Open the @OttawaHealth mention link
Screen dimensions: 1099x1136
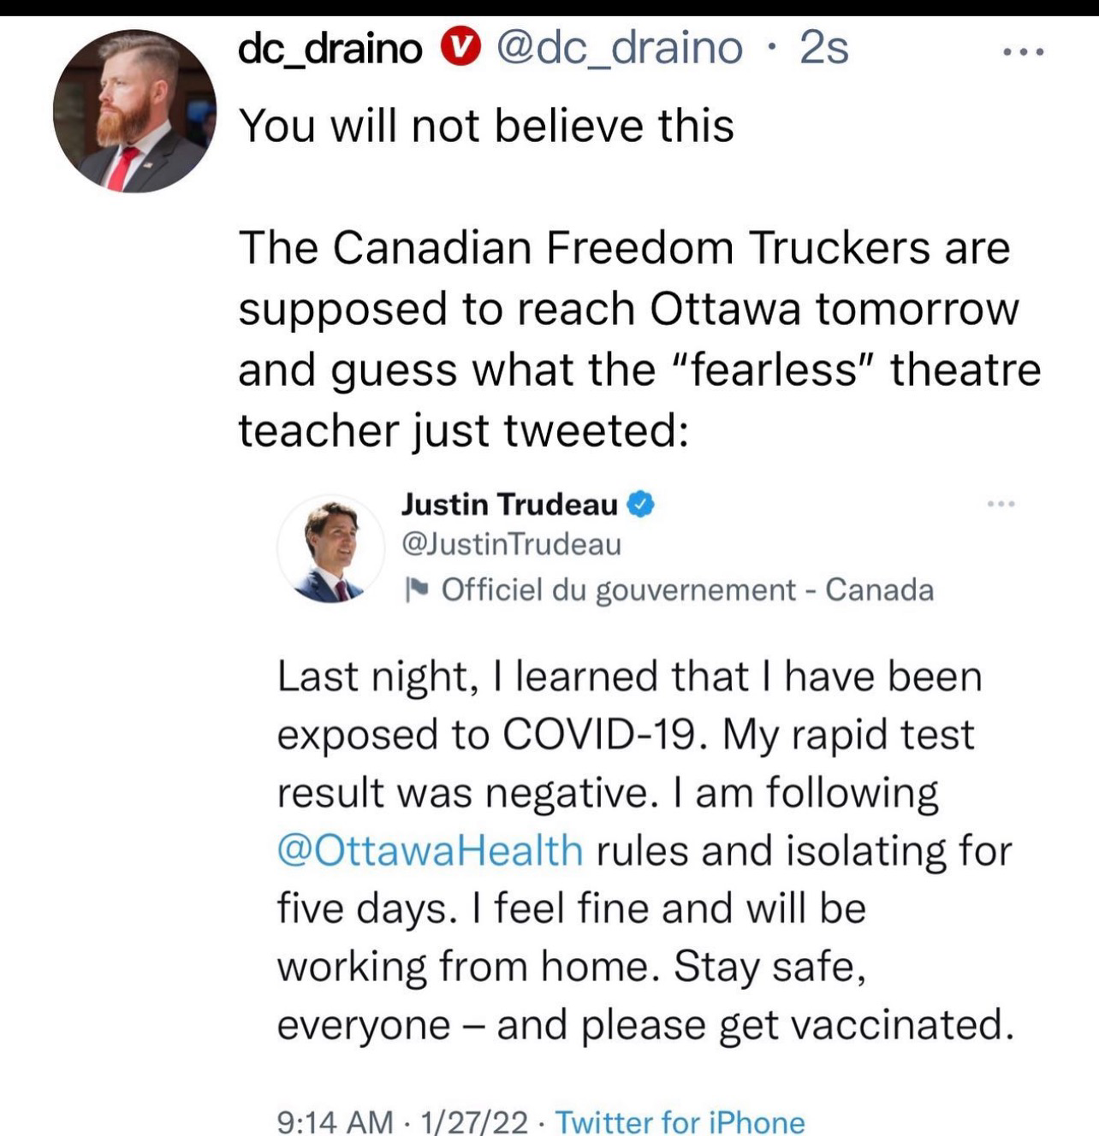point(430,851)
